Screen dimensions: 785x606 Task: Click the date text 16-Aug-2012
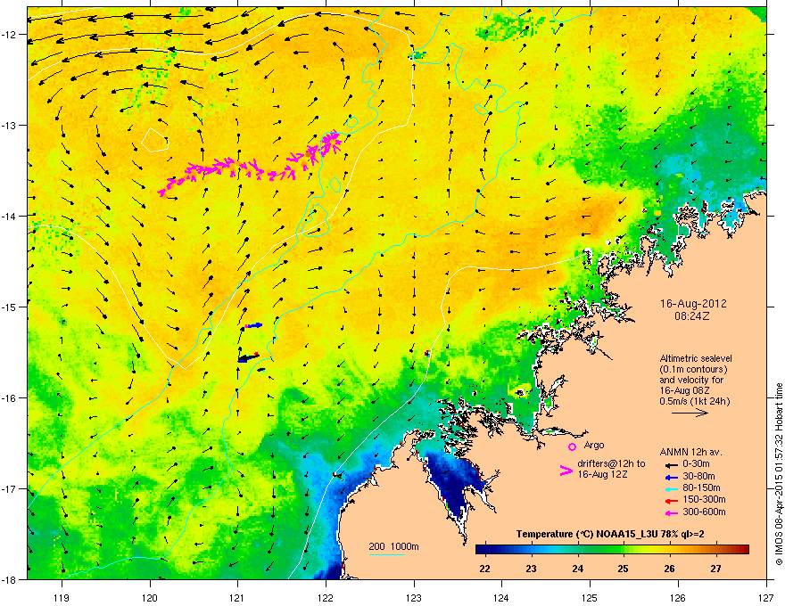click(x=693, y=304)
